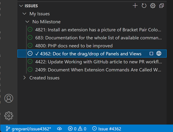Open Issues settings gear icon
The height and width of the screenshot is (132, 173).
click(153, 6)
